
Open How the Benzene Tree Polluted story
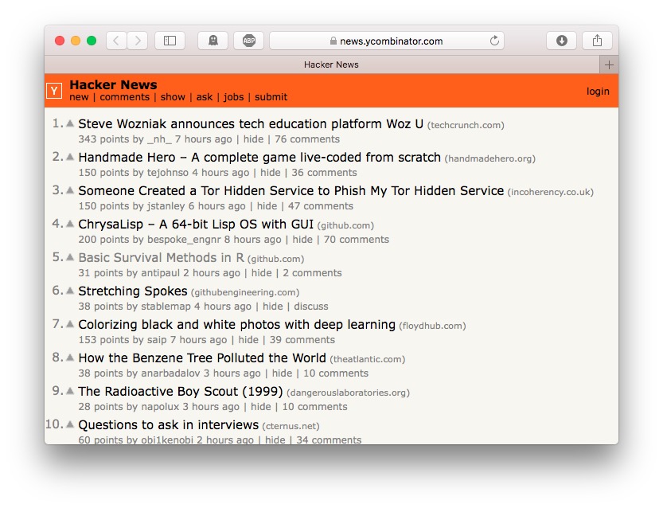click(x=202, y=358)
